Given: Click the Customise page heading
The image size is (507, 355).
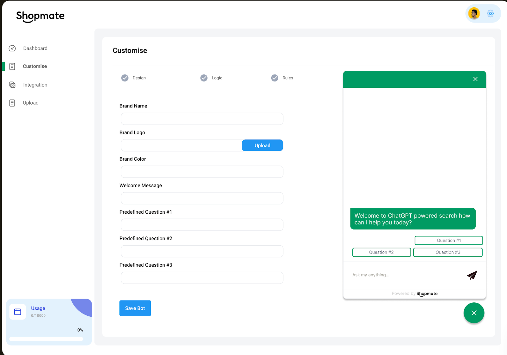Looking at the screenshot, I should coord(130,51).
